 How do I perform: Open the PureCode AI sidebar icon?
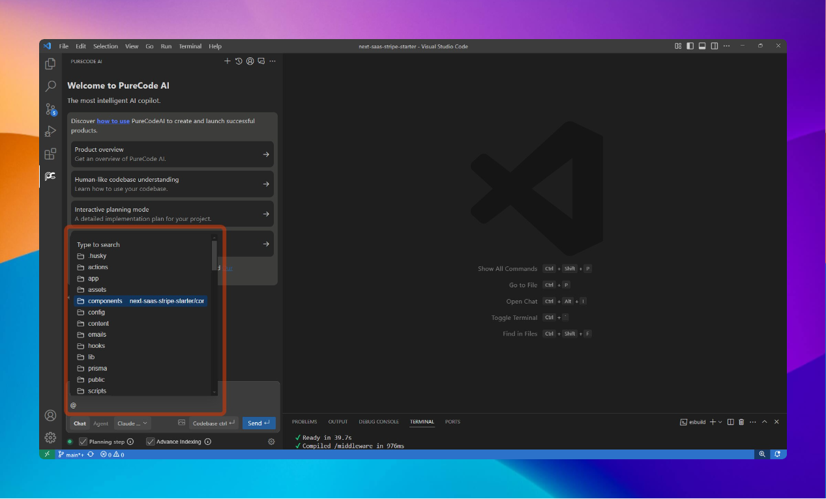click(x=50, y=177)
